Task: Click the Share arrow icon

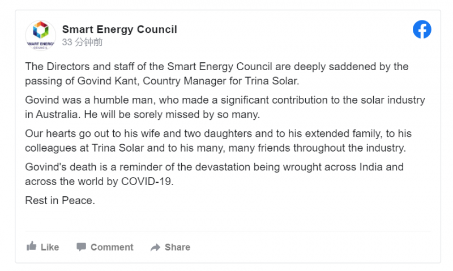Action: [155, 247]
